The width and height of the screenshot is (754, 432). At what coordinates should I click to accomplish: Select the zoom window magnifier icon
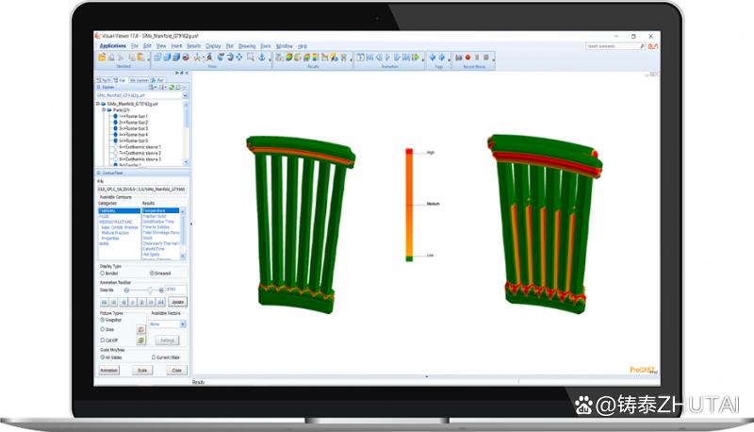[x=251, y=58]
